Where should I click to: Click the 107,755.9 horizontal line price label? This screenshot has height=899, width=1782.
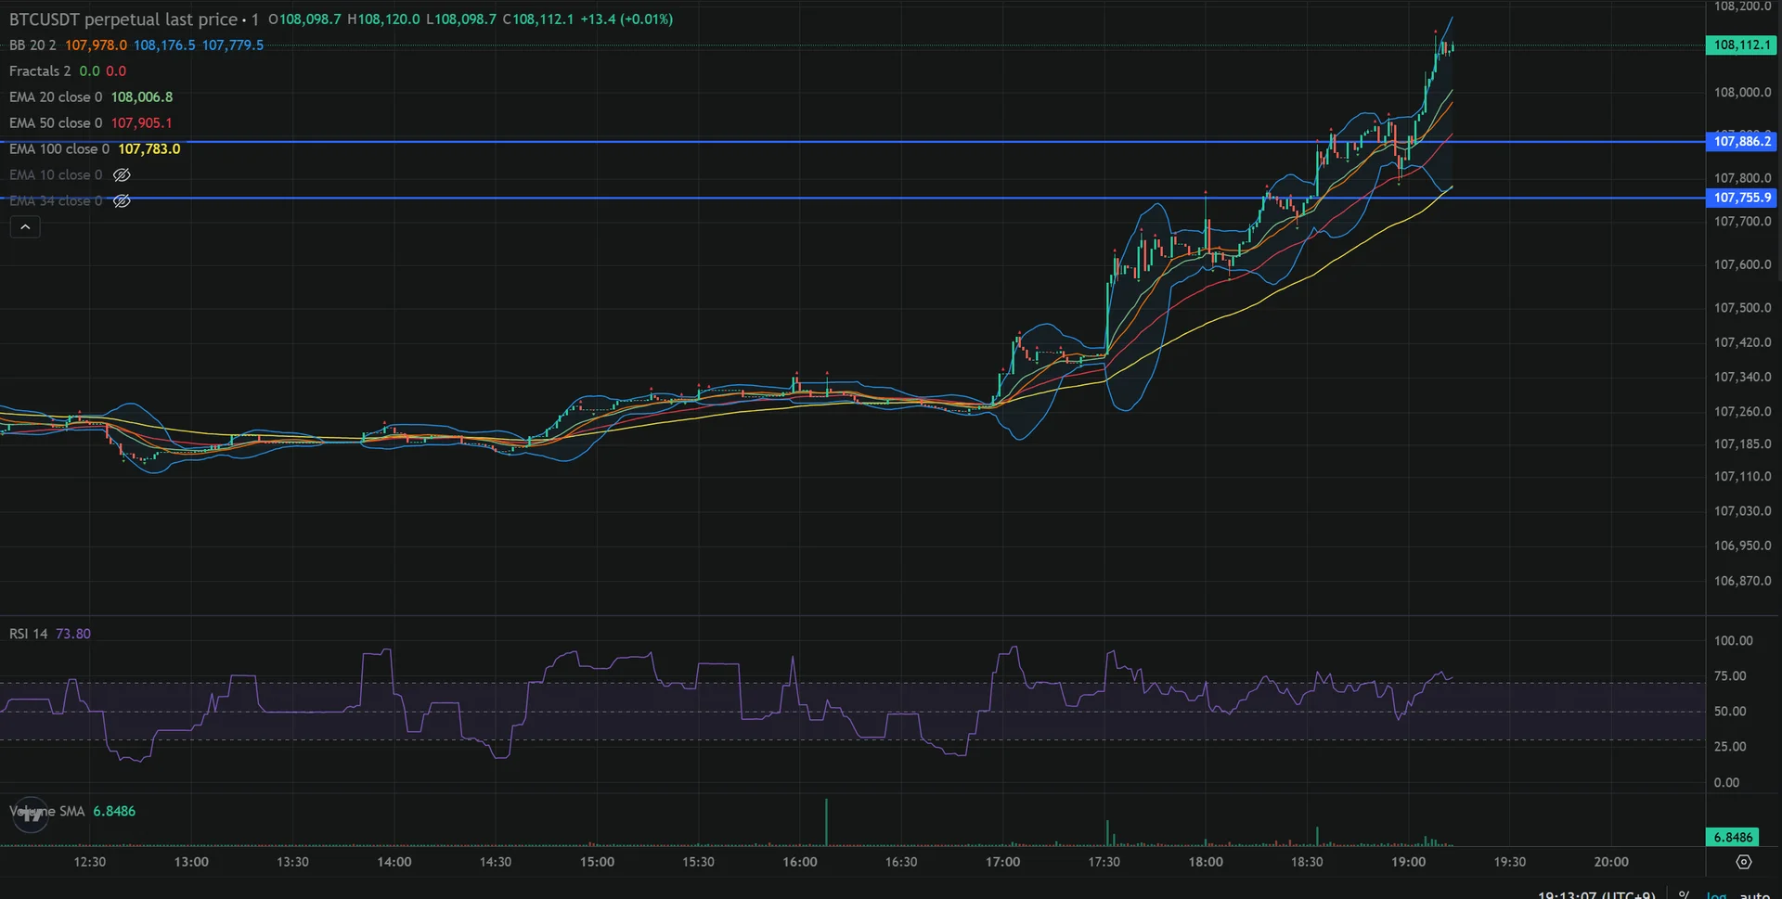click(x=1742, y=199)
